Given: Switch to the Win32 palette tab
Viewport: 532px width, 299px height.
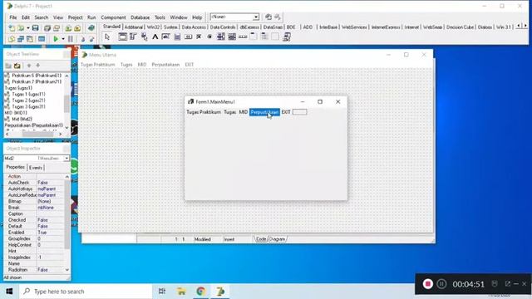Looking at the screenshot, I should pos(153,27).
